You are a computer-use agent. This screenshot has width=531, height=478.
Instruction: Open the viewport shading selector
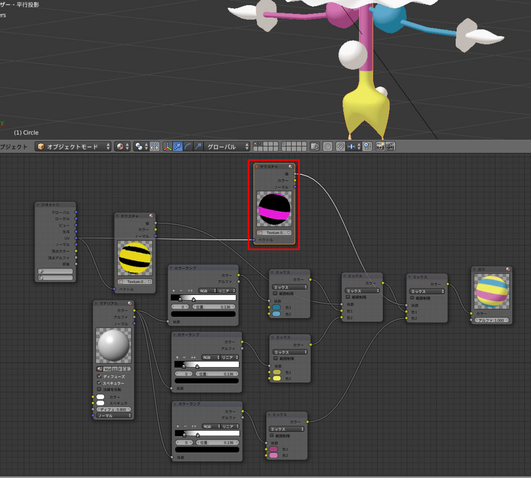(x=122, y=147)
